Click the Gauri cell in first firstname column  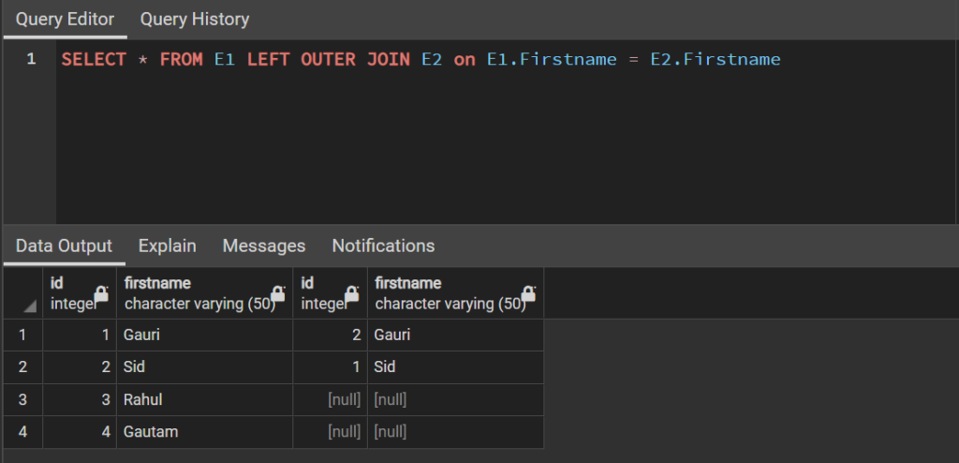[205, 335]
